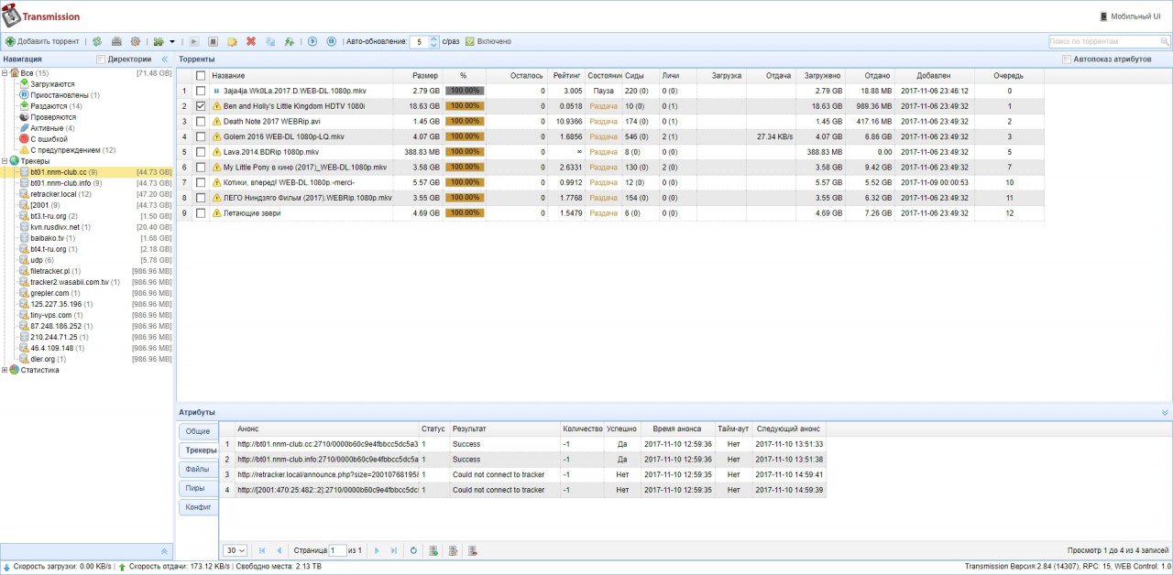Open the Общие attributes tab
The image size is (1173, 575).
(198, 430)
